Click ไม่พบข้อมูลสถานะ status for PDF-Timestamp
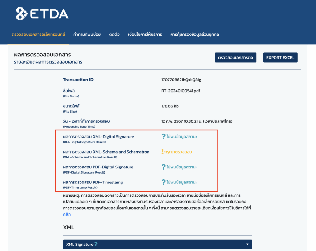 (x=181, y=182)
